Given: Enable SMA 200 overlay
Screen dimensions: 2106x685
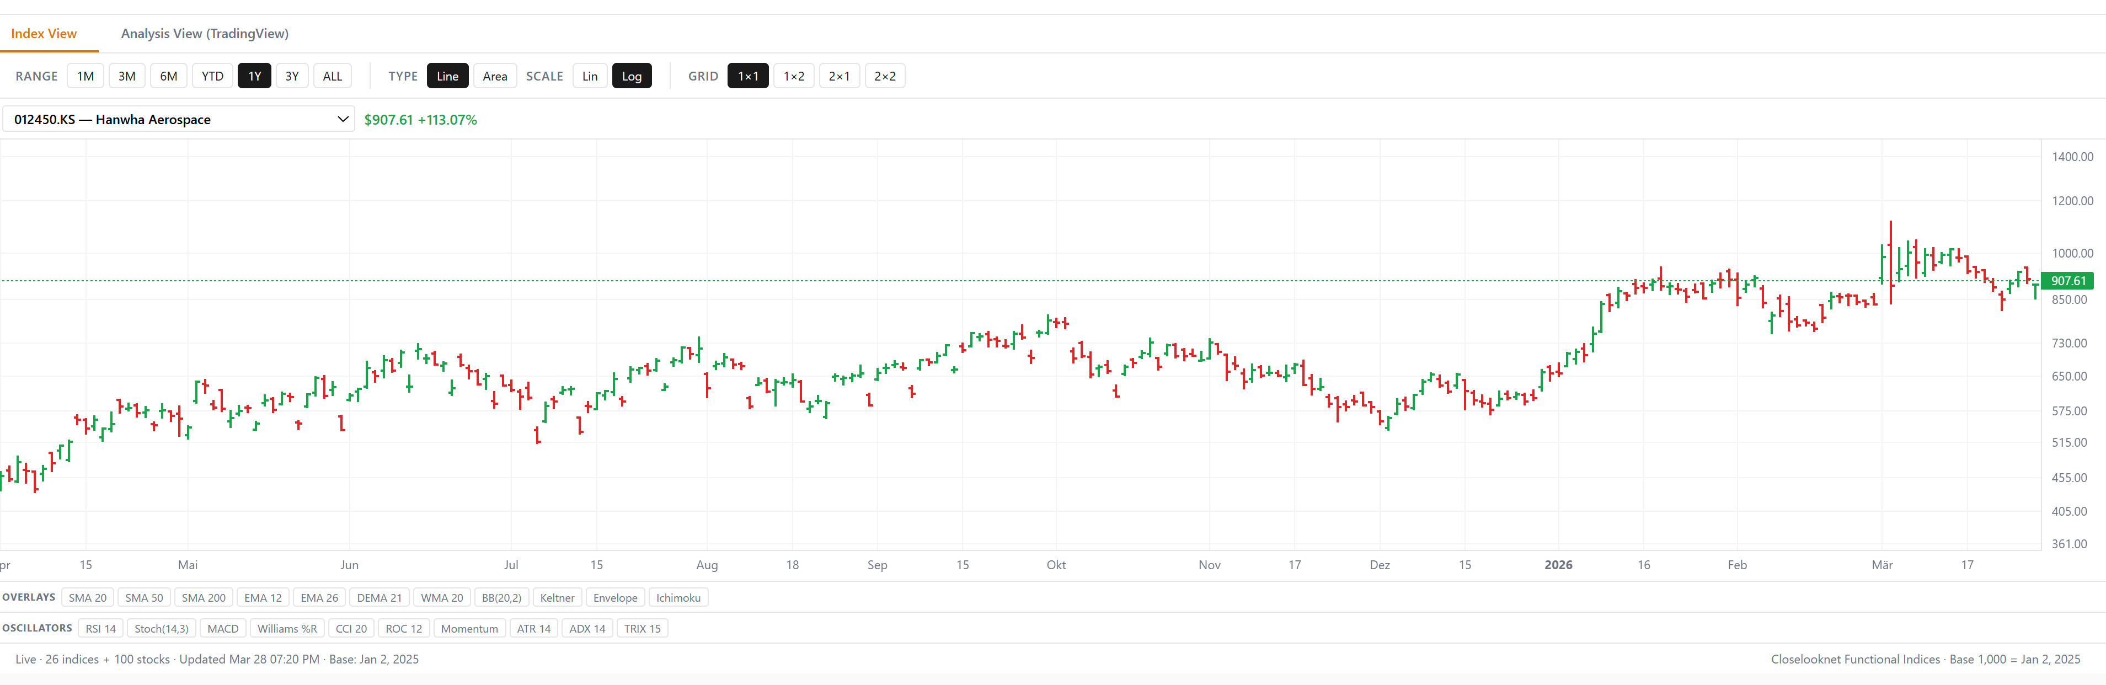Looking at the screenshot, I should pos(204,597).
